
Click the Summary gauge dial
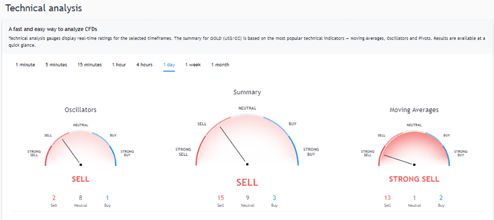tap(247, 142)
